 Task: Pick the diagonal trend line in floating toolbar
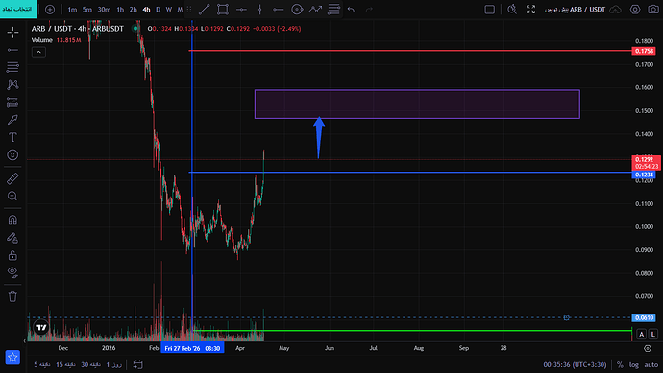pyautogui.click(x=205, y=10)
